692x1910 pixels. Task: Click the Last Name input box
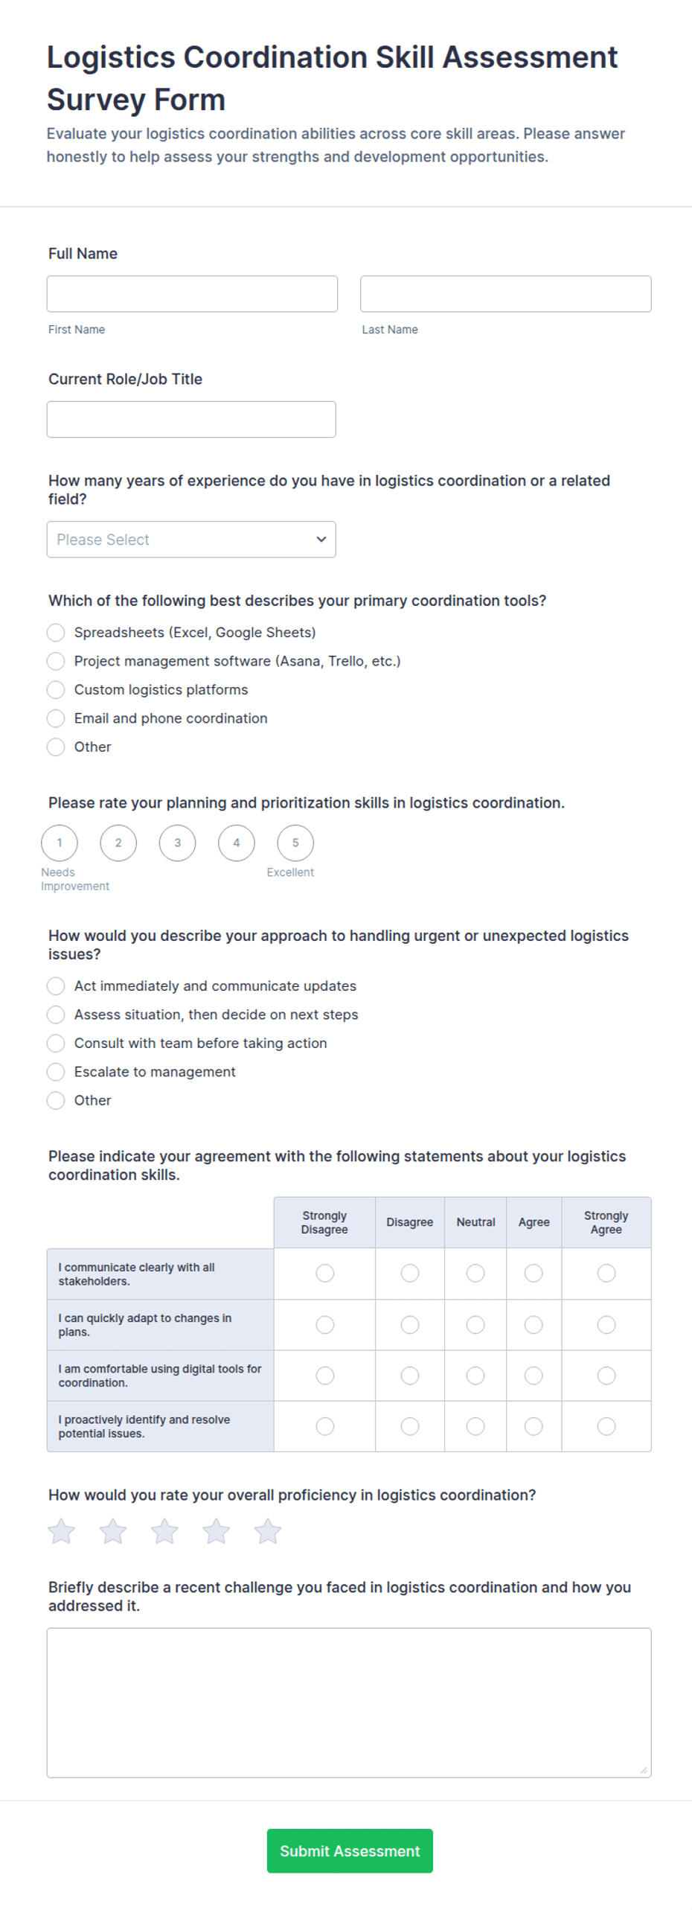pos(506,293)
